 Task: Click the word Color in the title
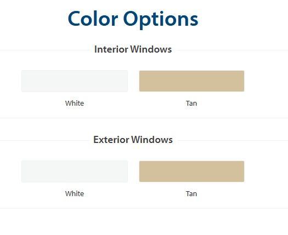click(x=93, y=18)
